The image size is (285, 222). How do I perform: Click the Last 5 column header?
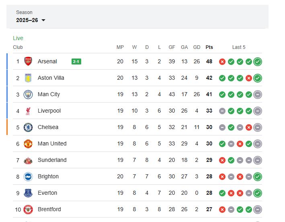tap(239, 47)
